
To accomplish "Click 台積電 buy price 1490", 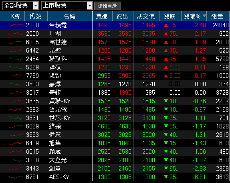I will tap(104, 25).
